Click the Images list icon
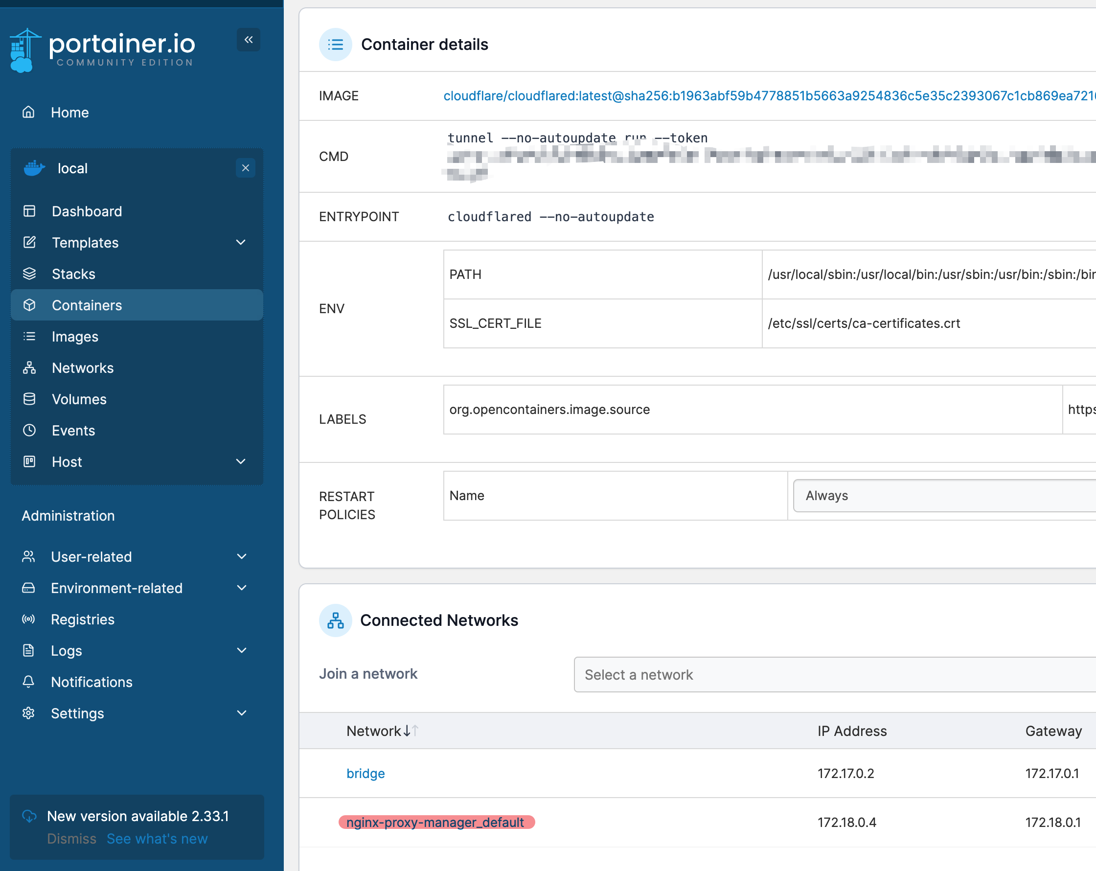The image size is (1096, 871). click(x=29, y=336)
